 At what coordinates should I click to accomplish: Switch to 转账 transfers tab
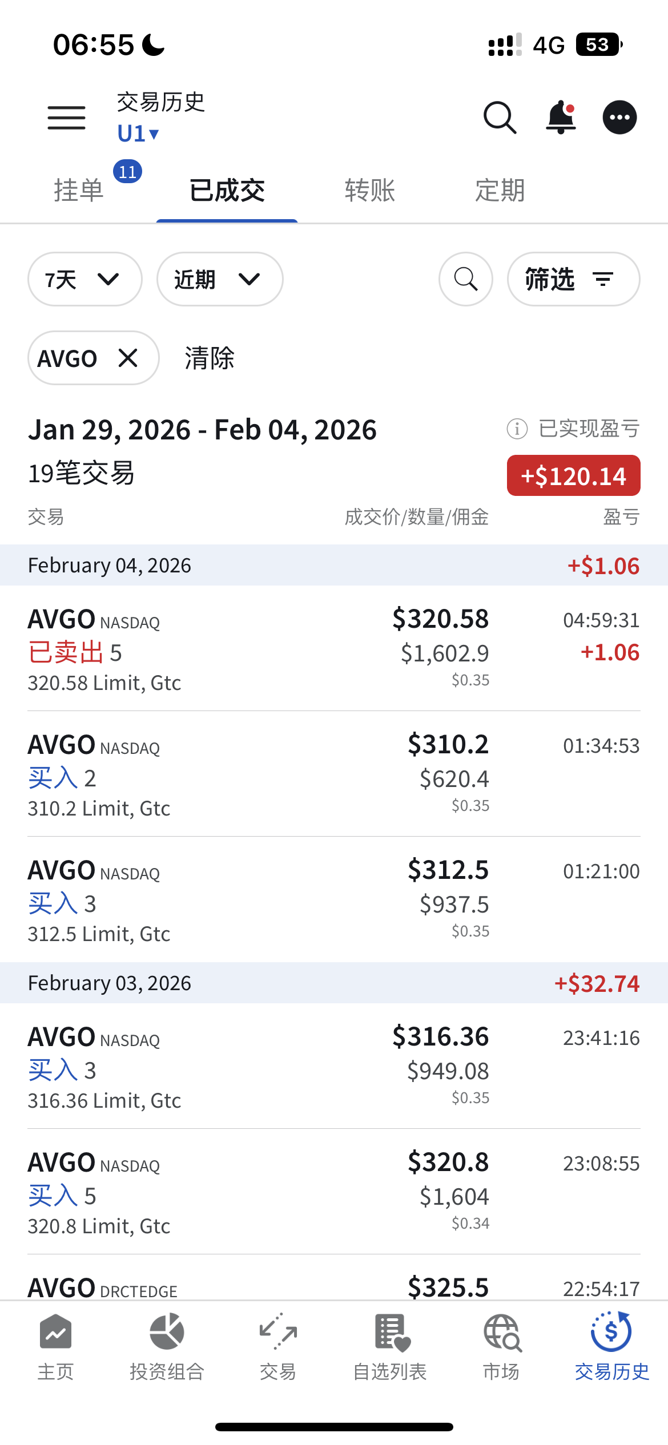369,190
